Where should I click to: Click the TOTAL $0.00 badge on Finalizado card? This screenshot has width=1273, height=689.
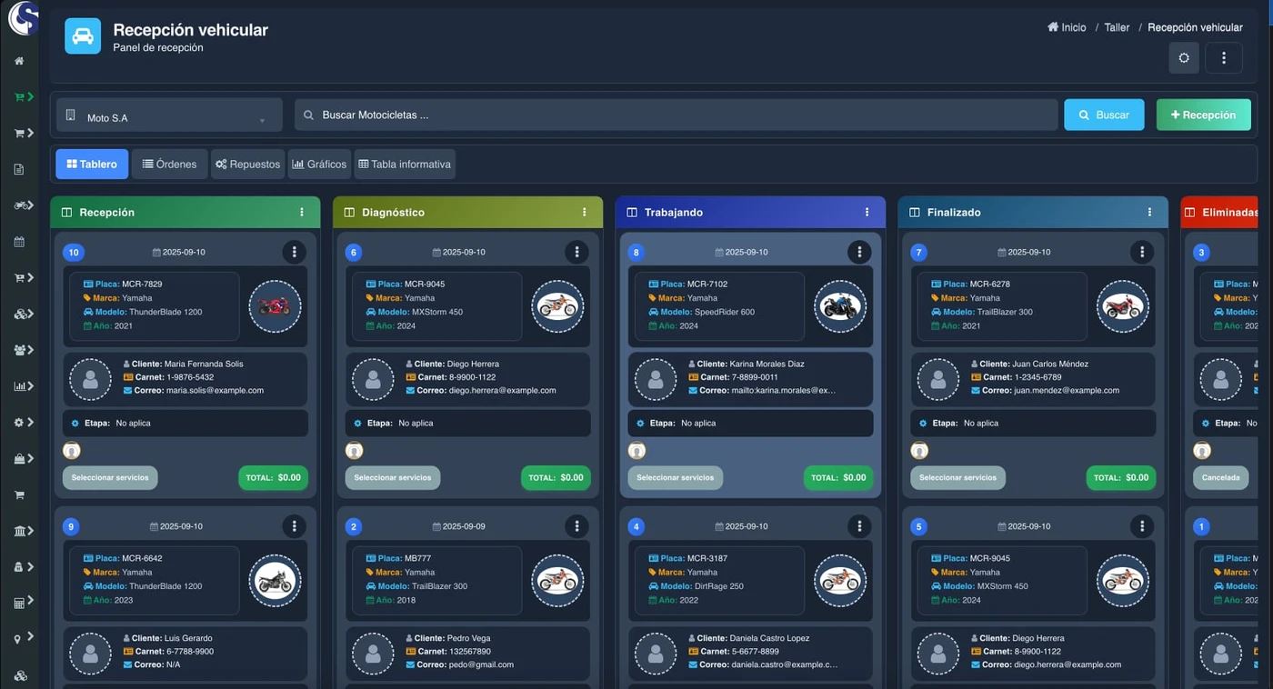(x=1121, y=477)
